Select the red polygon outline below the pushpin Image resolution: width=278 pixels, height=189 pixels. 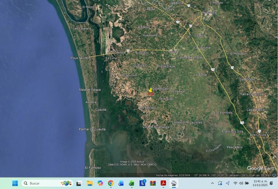(150, 94)
